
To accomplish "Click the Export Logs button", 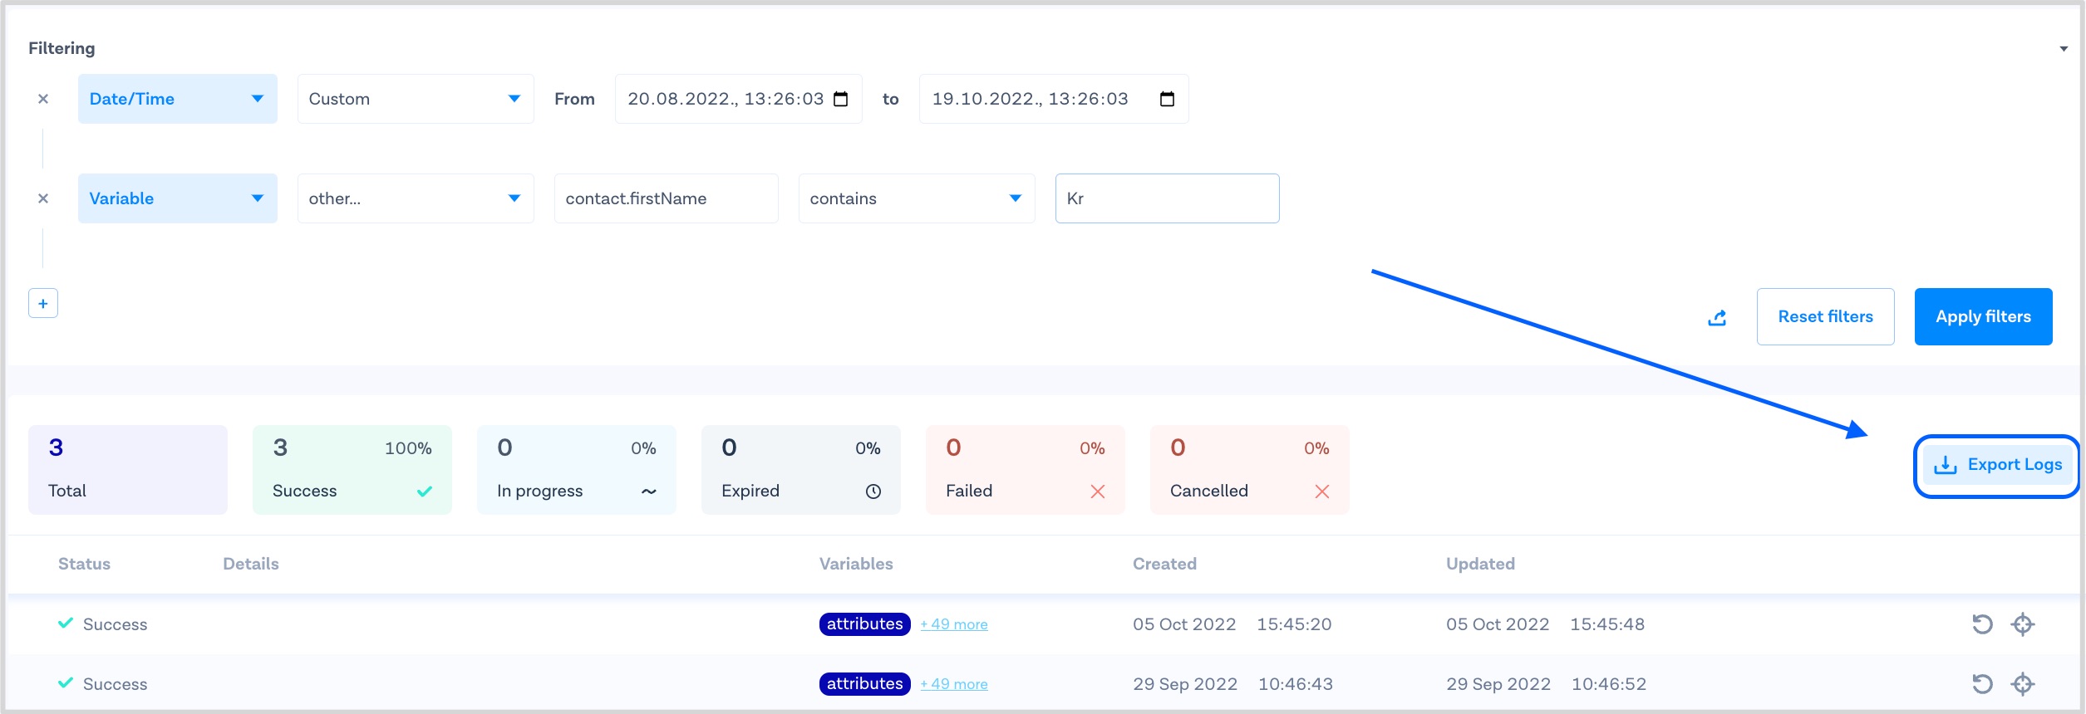I will point(1997,465).
